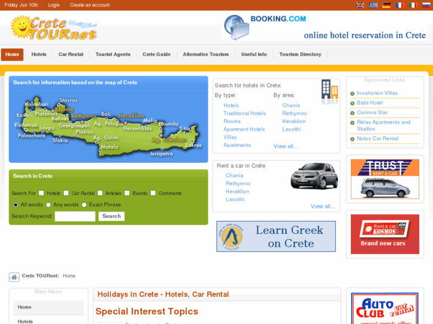This screenshot has height=324, width=433.
Task: Click green bullet beside Notos Car Rental
Action: pos(353,139)
